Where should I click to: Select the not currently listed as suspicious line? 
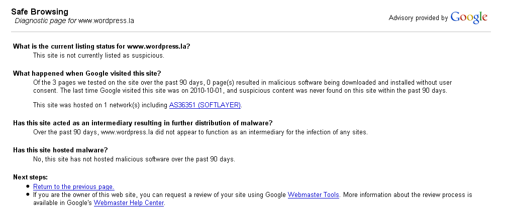[x=98, y=56]
